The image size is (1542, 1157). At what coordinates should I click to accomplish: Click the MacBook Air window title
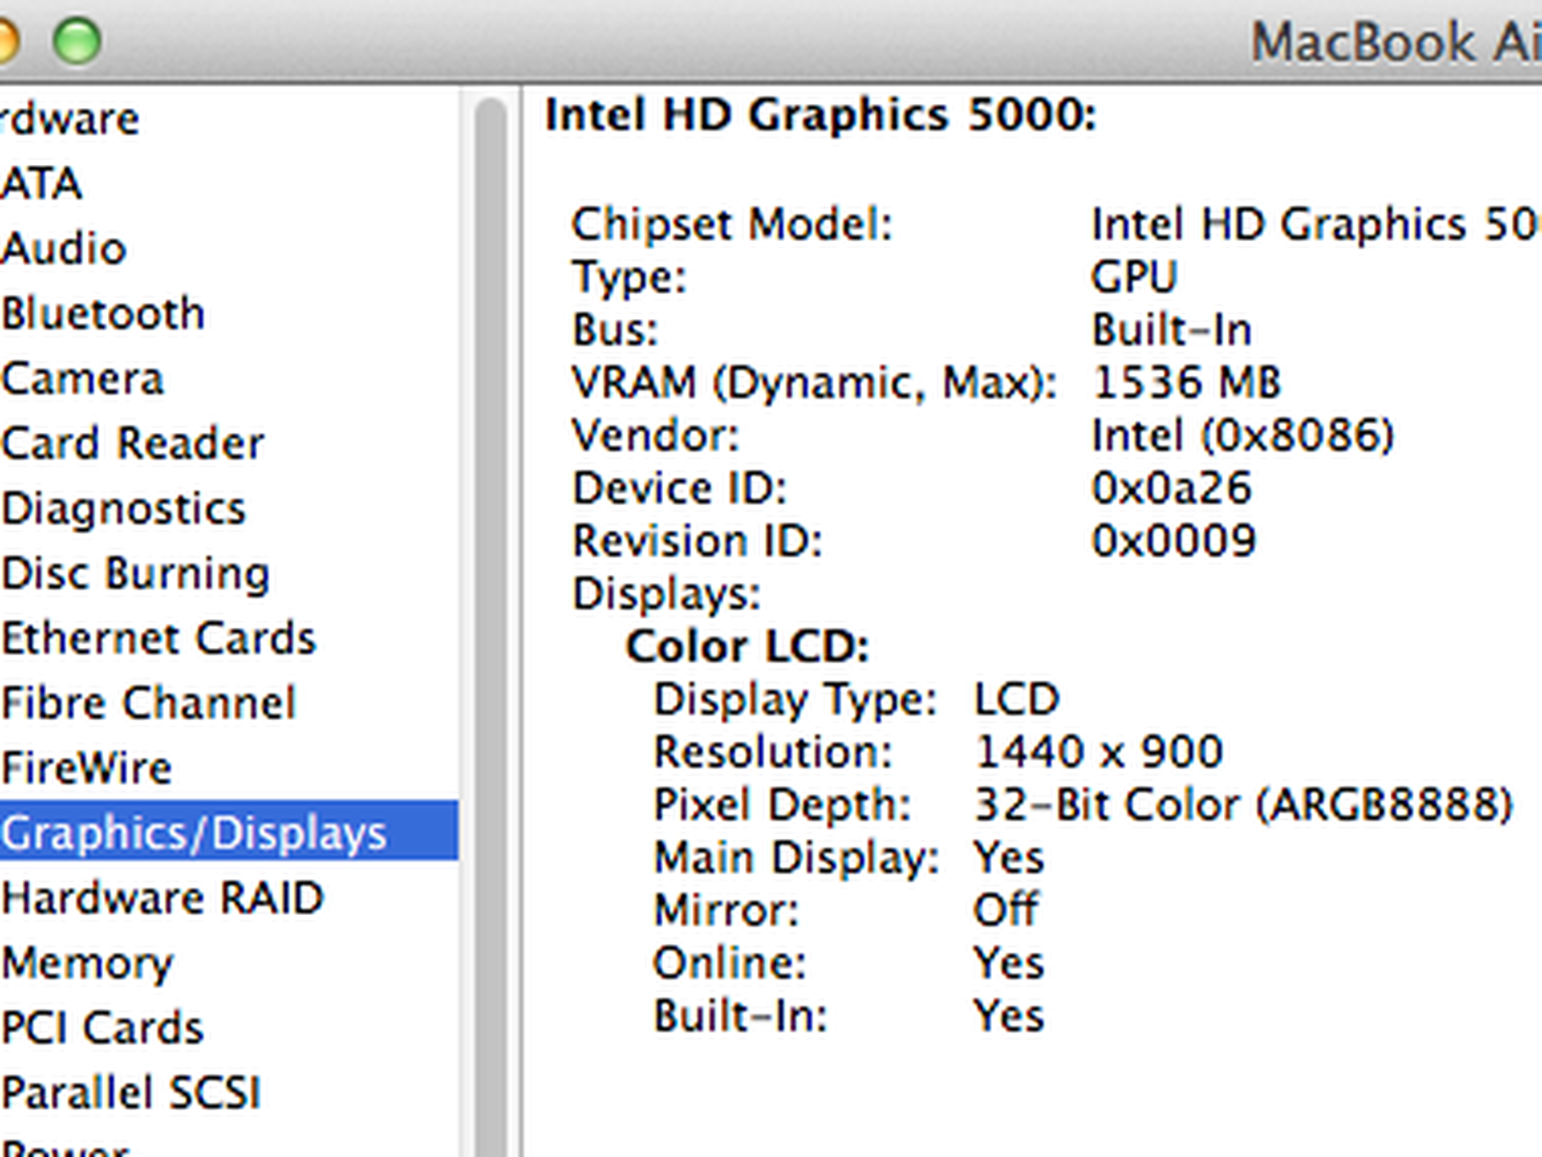click(x=1396, y=42)
